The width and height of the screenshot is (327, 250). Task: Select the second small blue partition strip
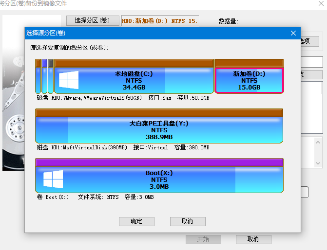coord(44,76)
